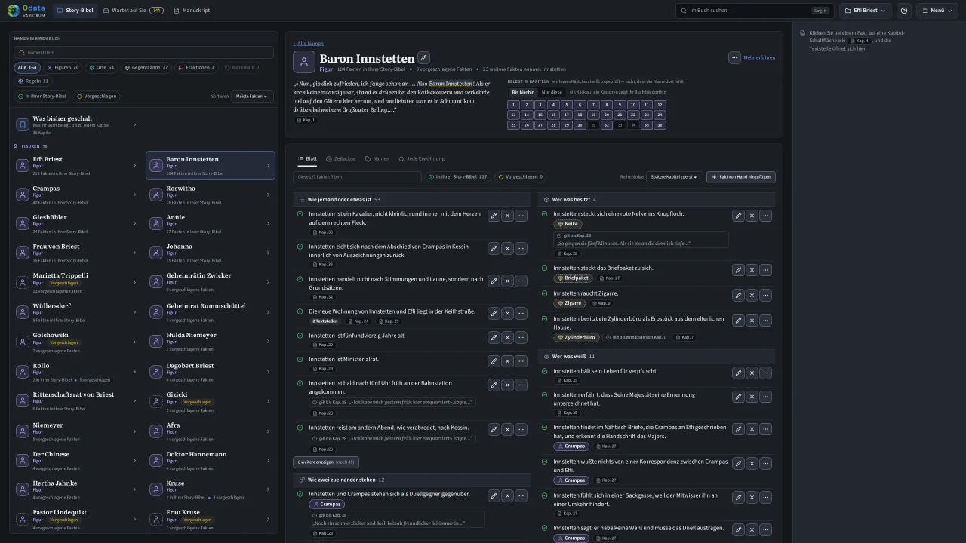The image size is (966, 543).
Task: Open the 'Jede Erwähnung' tab
Action: click(422, 159)
